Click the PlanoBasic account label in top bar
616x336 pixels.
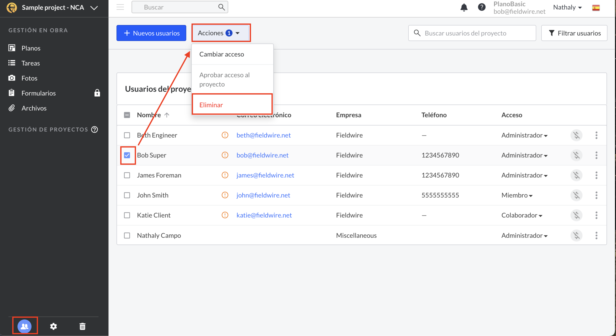[x=509, y=4]
